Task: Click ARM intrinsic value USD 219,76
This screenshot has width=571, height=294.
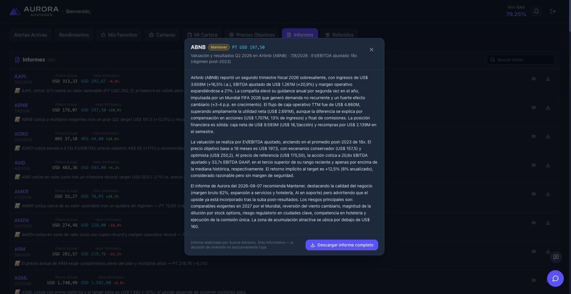Action: [x=93, y=254]
